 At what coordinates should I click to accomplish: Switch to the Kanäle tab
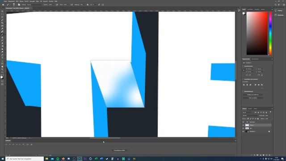250,109
